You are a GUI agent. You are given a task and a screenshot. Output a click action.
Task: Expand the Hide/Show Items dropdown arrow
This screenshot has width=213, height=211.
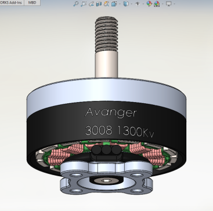click(x=143, y=4)
